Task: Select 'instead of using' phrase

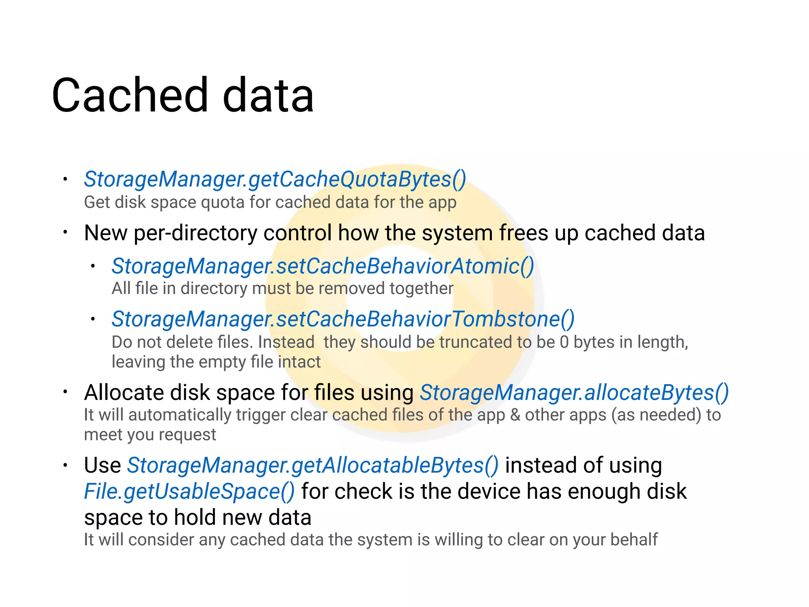Action: coord(583,466)
